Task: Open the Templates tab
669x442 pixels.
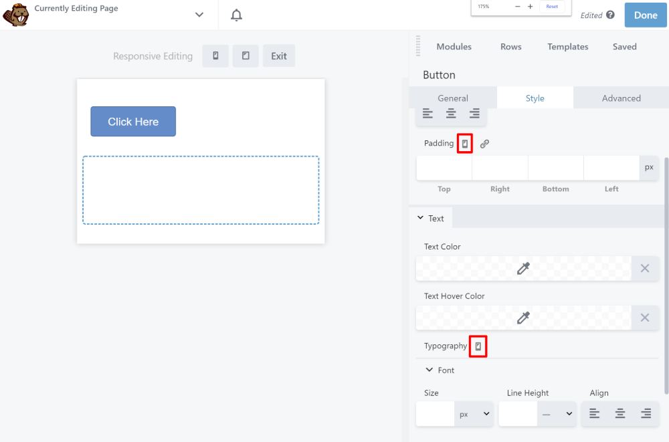Action: [x=568, y=47]
